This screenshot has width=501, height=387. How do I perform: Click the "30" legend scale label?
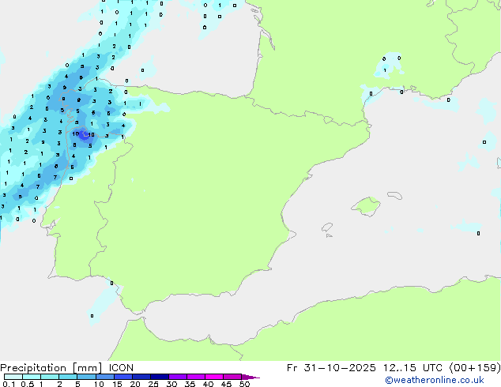pyautogui.click(x=171, y=384)
